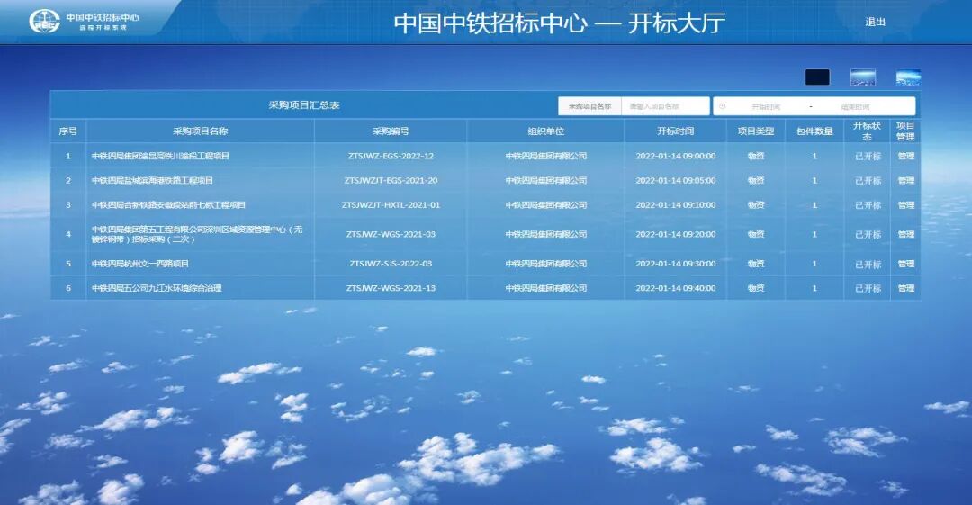This screenshot has width=972, height=505.
Task: Click the 组织单位 column header
Action: pyautogui.click(x=545, y=131)
